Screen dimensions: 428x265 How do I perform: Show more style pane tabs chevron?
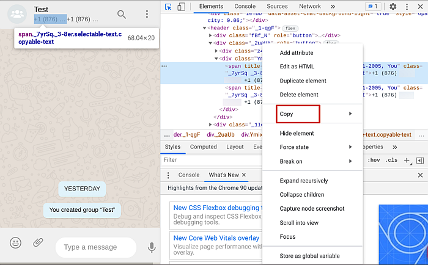[x=395, y=147]
